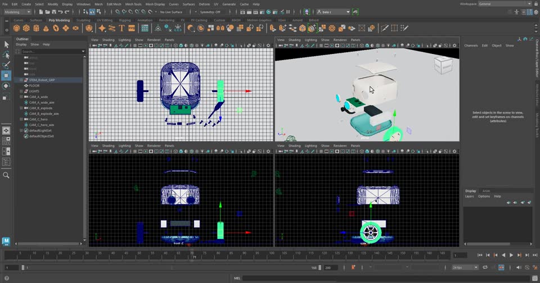
Task: Toggle the workspace lock icon
Action: (x=536, y=4)
